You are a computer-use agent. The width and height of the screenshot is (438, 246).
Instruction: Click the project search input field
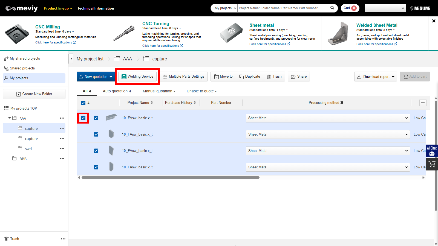click(x=283, y=8)
